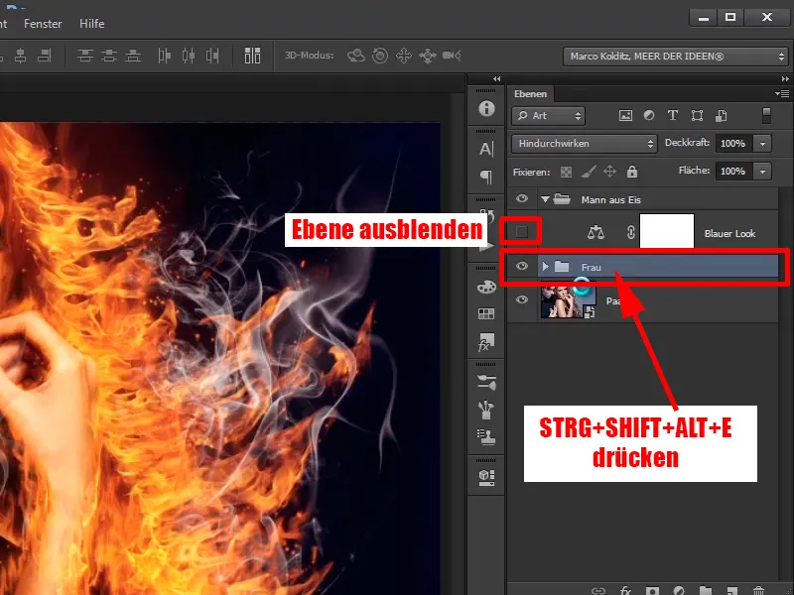Click the Deckkraft 100% value field
Screen dimensions: 794x595
tap(733, 144)
